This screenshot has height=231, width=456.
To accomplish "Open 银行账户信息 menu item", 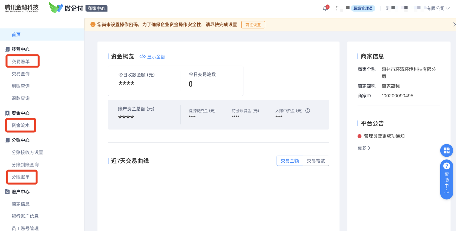I will 25,216.
